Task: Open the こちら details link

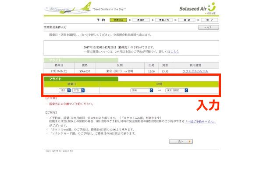Action: coord(174,52)
